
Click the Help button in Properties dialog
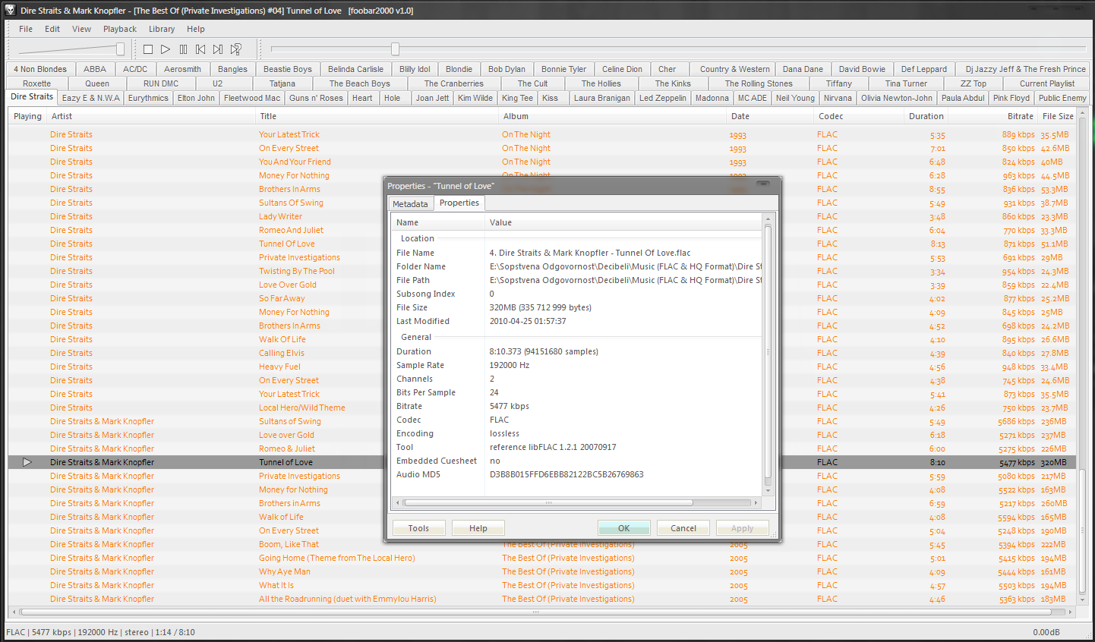tap(478, 528)
